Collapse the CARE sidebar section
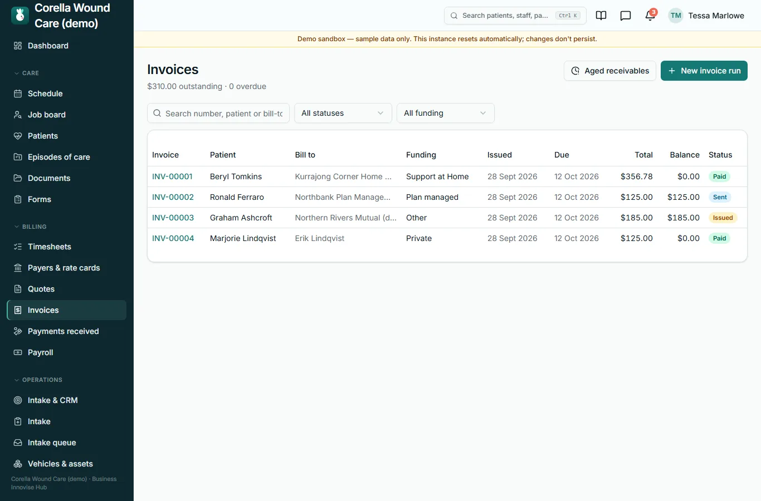Screen dimensions: 761x501 26,73
